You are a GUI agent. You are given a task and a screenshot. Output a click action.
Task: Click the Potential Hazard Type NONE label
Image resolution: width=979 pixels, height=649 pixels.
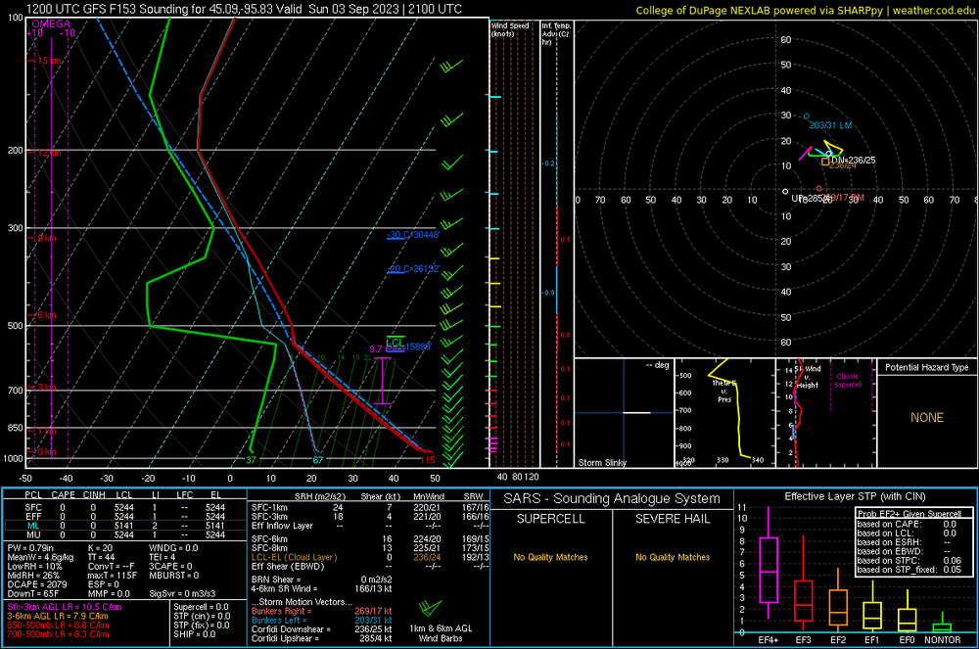pyautogui.click(x=926, y=418)
